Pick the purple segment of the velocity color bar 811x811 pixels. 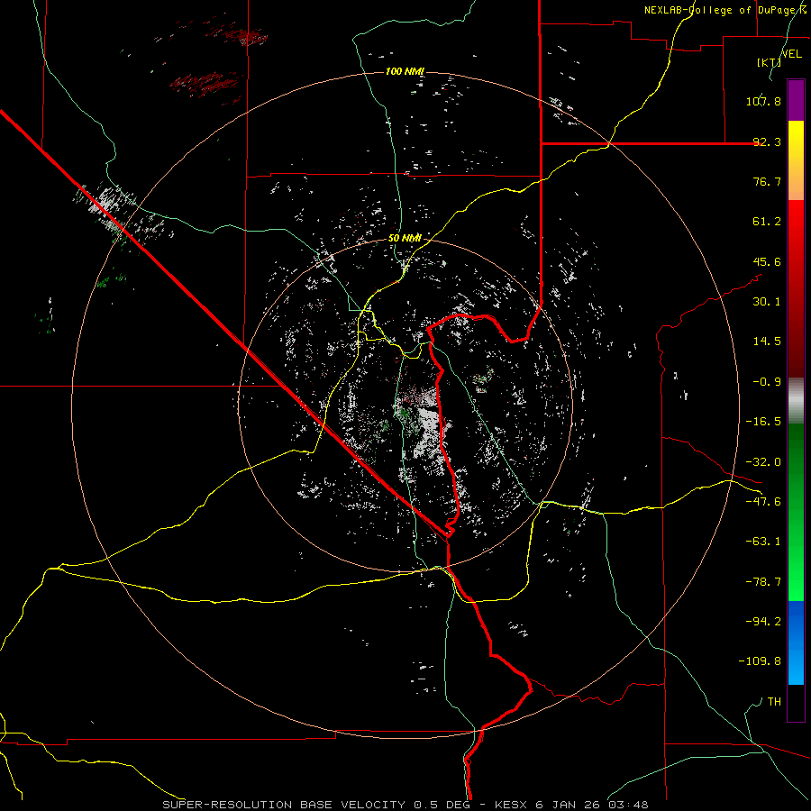point(796,100)
